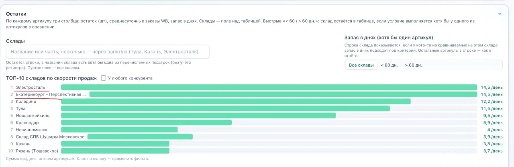Open Склад СПБ Шушары Московское entry
The height and width of the screenshot is (167, 514).
click(50, 137)
